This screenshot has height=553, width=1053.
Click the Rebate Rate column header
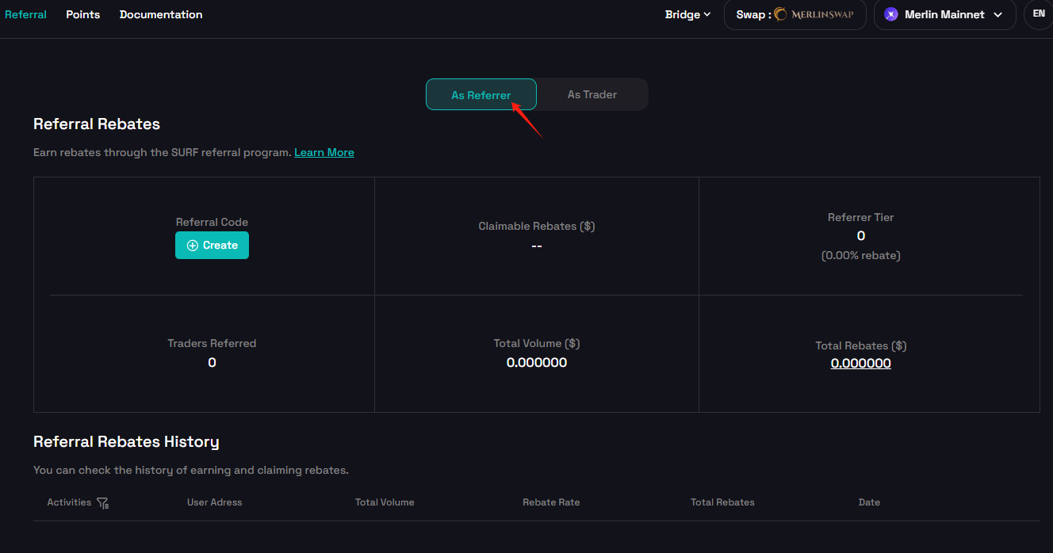(551, 502)
